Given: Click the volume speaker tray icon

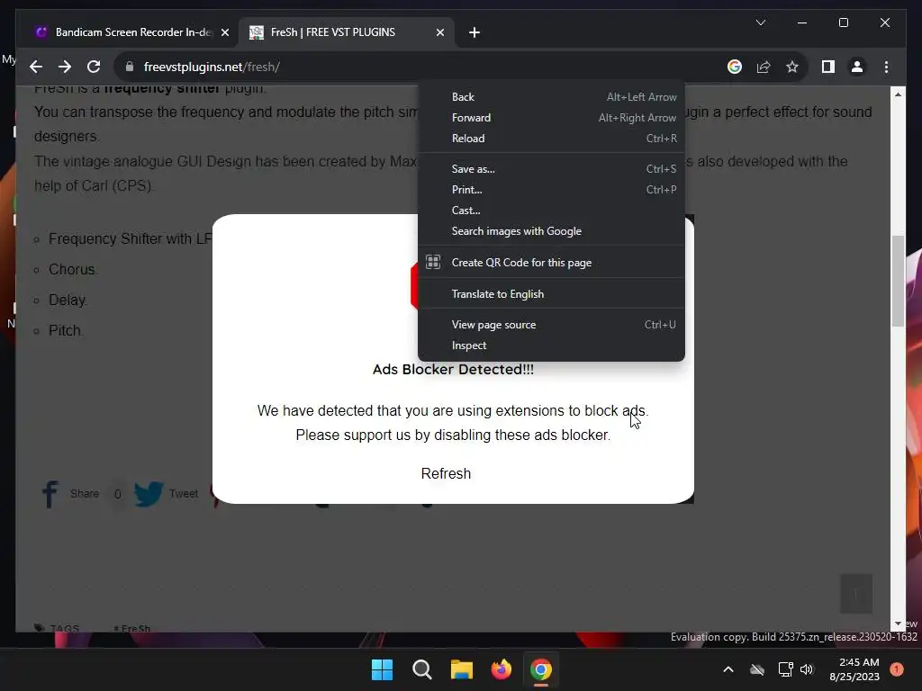Looking at the screenshot, I should [807, 669].
